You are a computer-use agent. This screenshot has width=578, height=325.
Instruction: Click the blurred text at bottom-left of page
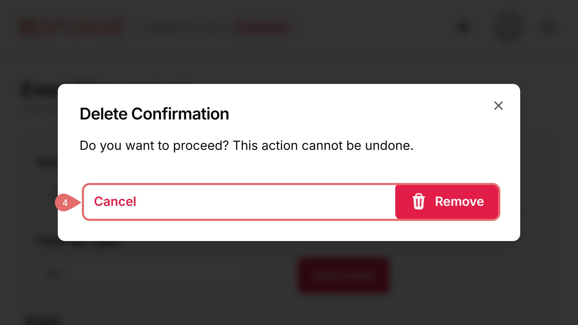click(x=44, y=320)
